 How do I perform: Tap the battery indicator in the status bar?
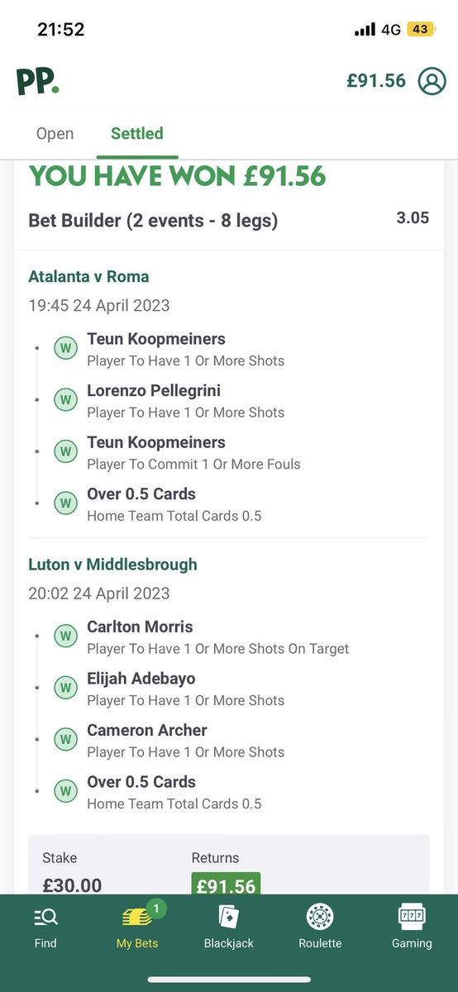point(420,29)
